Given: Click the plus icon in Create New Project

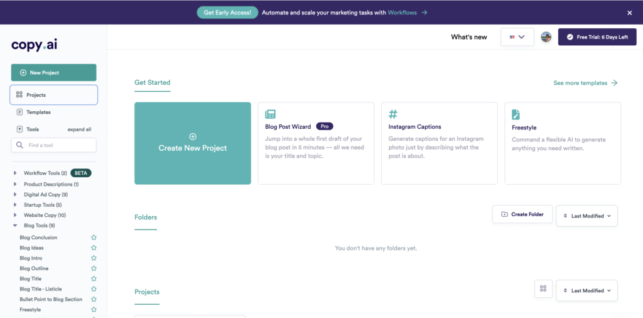Looking at the screenshot, I should (193, 136).
